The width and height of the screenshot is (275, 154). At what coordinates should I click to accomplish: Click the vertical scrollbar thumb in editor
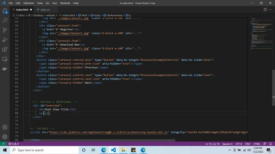tap(274, 88)
